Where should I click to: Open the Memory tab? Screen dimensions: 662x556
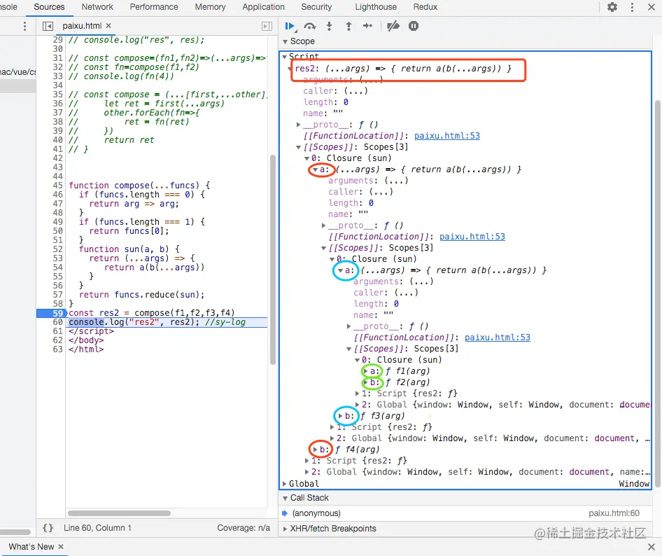coord(210,7)
